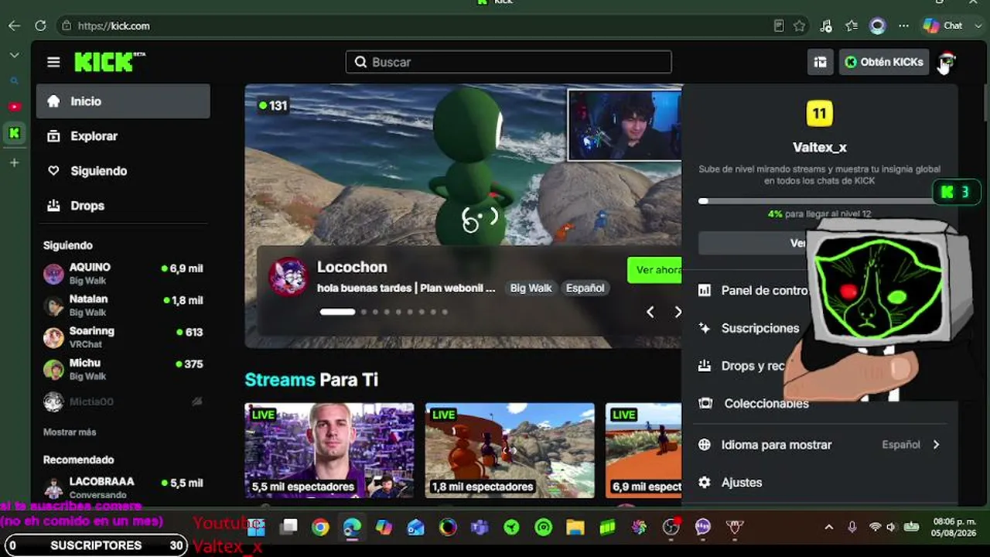This screenshot has height=557, width=990.
Task: Open Siguiendo in the sidebar
Action: [123, 171]
